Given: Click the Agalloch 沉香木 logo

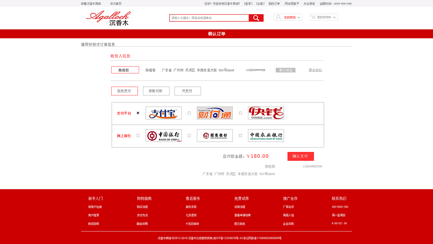Looking at the screenshot, I should [x=108, y=19].
